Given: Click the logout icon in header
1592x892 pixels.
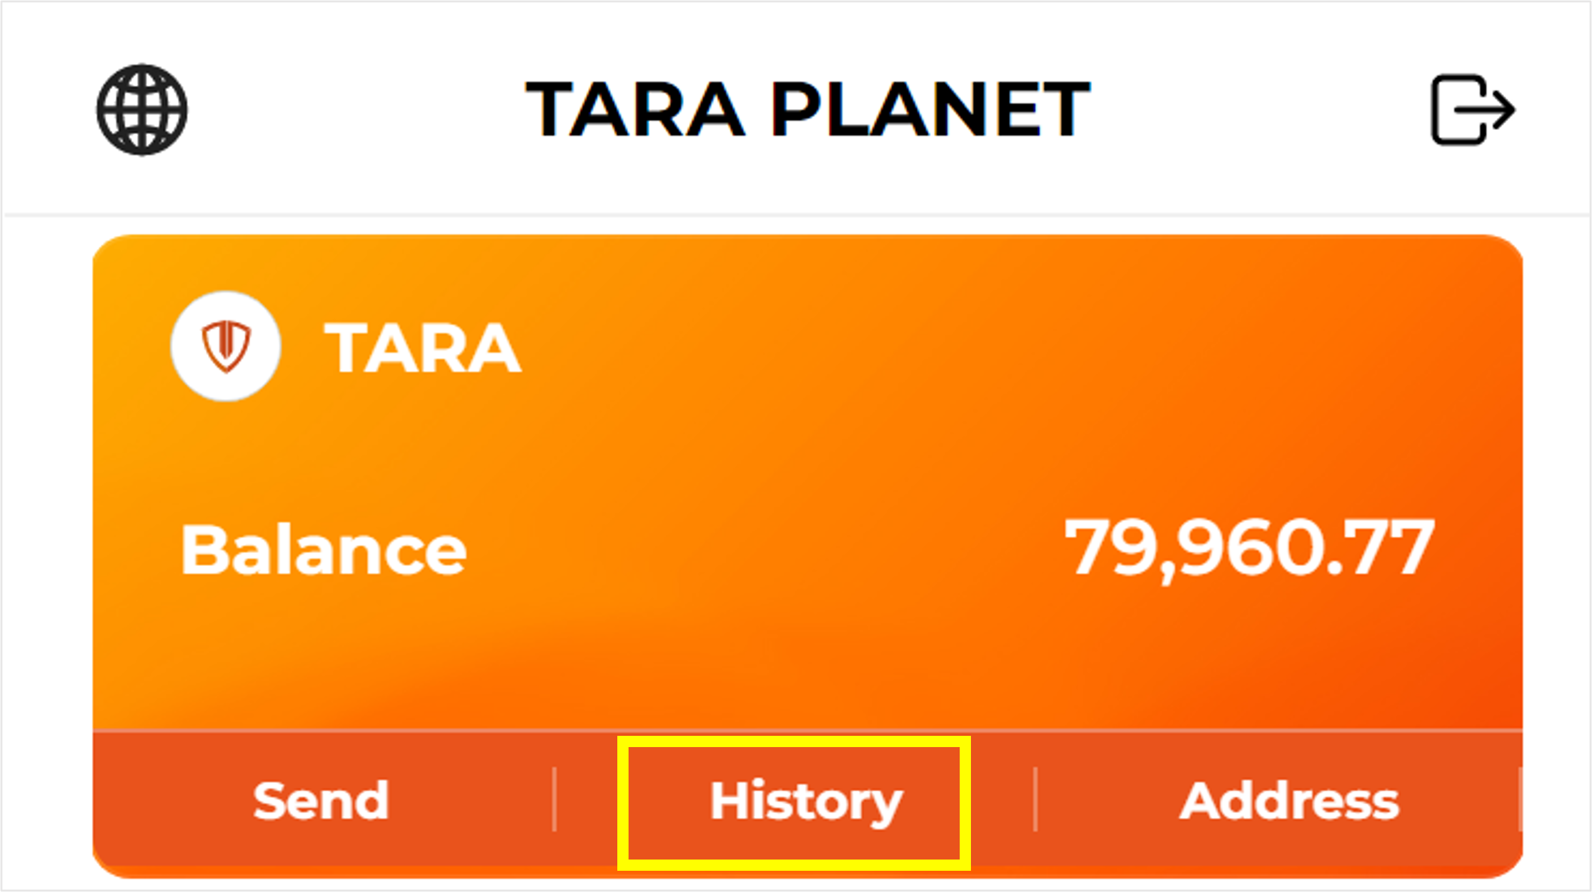Looking at the screenshot, I should pos(1473,110).
